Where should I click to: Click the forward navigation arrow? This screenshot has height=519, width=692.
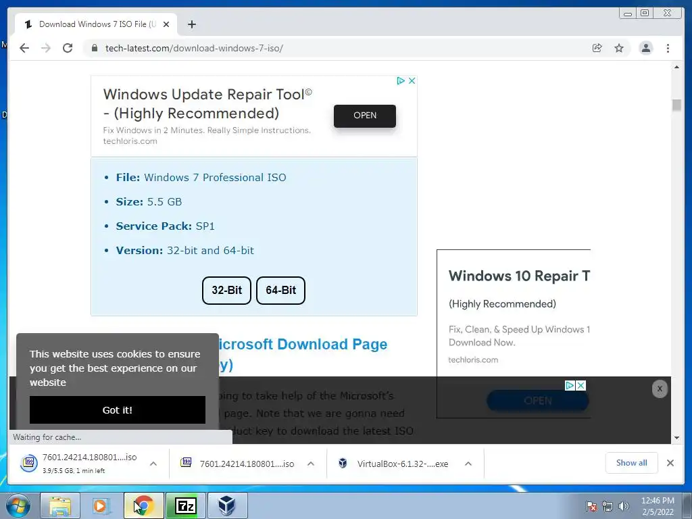tap(46, 48)
